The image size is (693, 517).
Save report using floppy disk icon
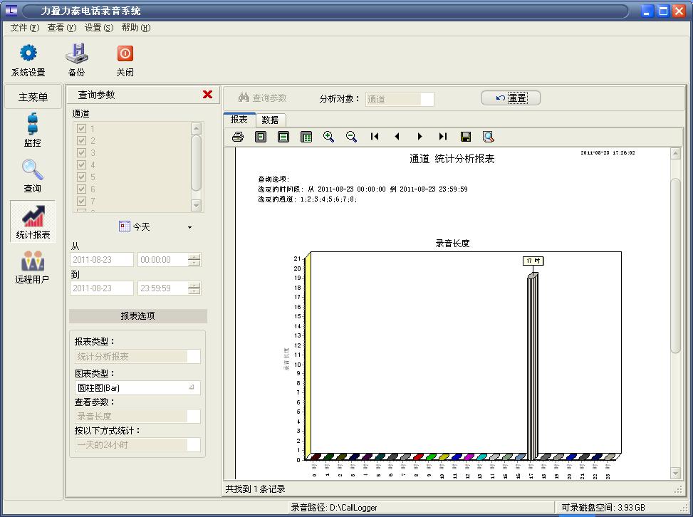point(466,137)
